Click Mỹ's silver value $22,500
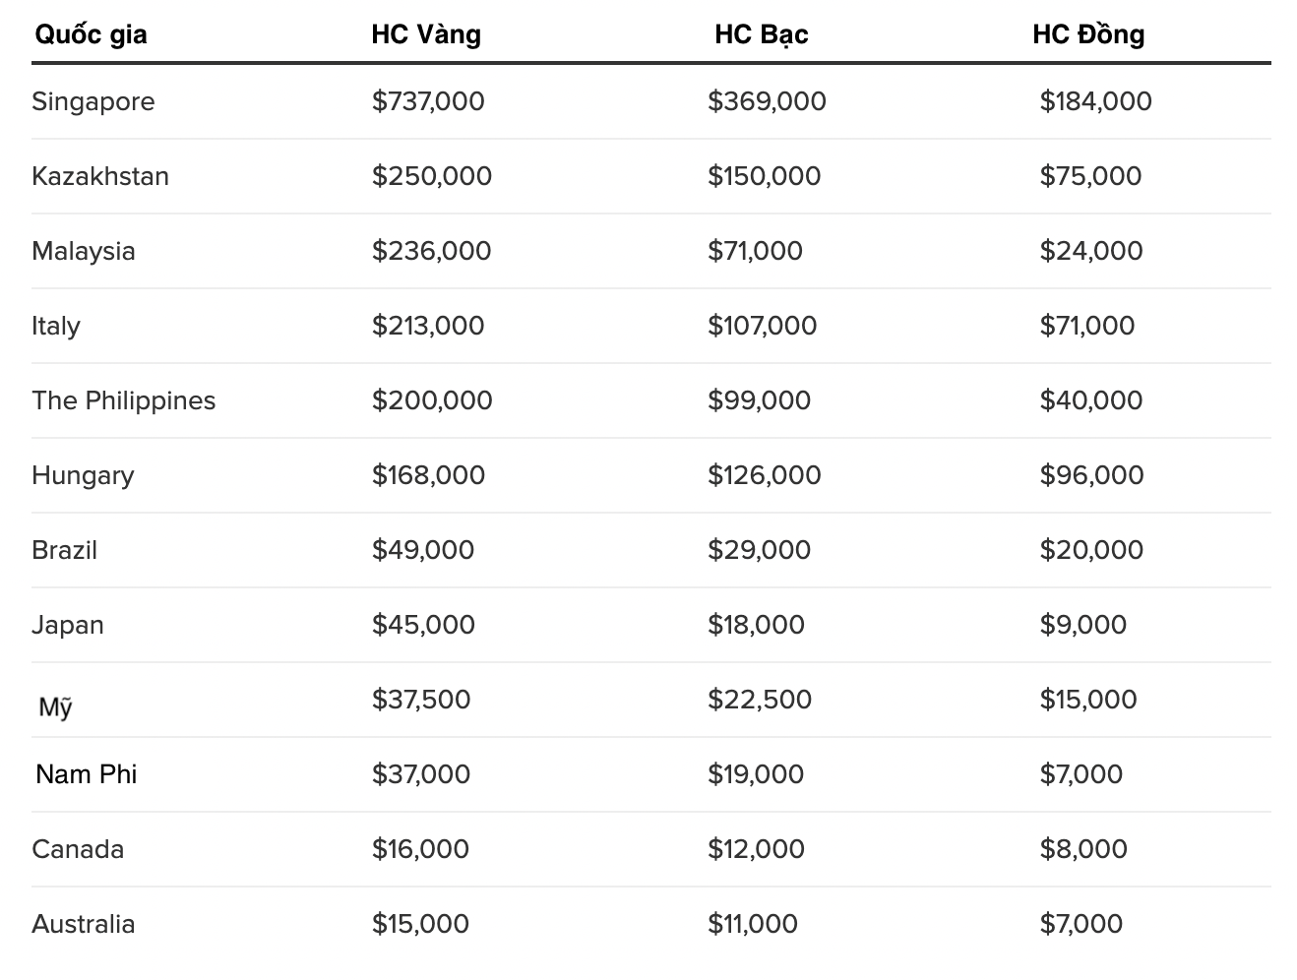 click(760, 700)
